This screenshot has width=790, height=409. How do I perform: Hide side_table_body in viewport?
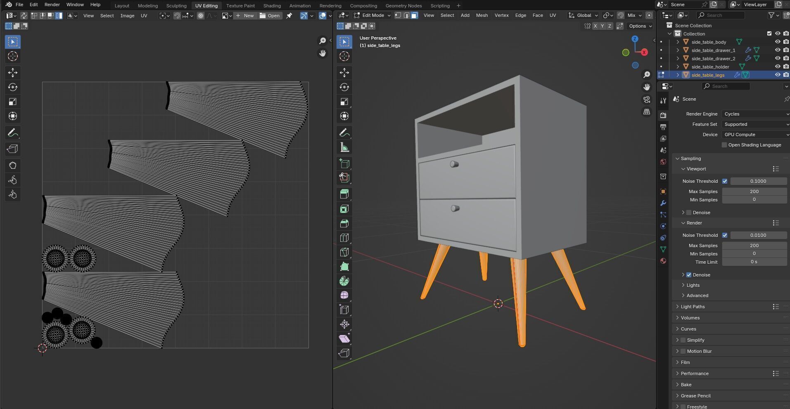tap(778, 42)
